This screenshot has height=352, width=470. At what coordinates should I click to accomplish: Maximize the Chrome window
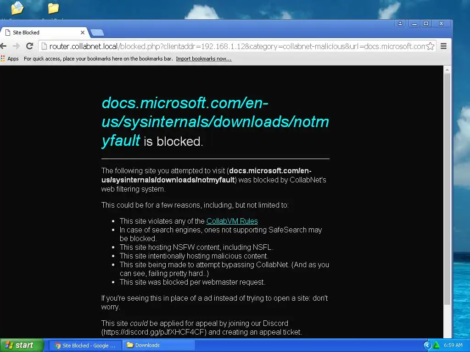(x=426, y=23)
